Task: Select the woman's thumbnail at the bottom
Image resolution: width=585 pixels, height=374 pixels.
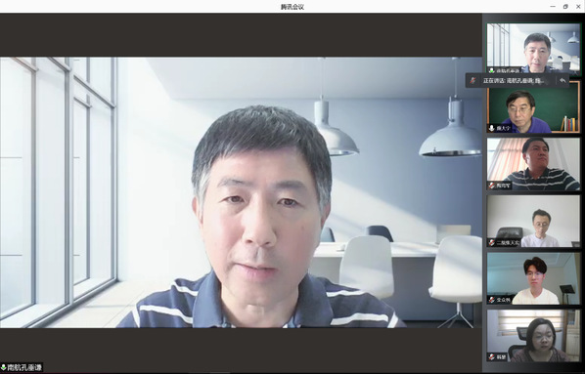Action: [x=533, y=336]
